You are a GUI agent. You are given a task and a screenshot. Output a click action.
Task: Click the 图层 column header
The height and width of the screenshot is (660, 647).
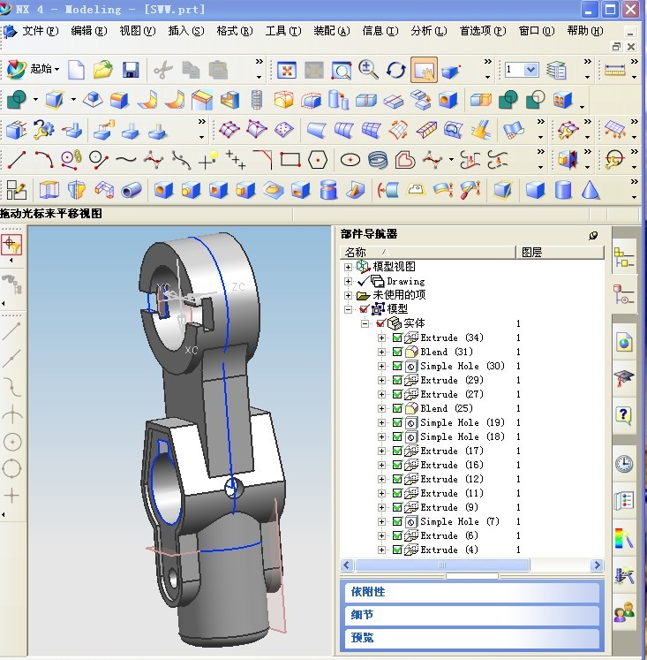[x=560, y=252]
